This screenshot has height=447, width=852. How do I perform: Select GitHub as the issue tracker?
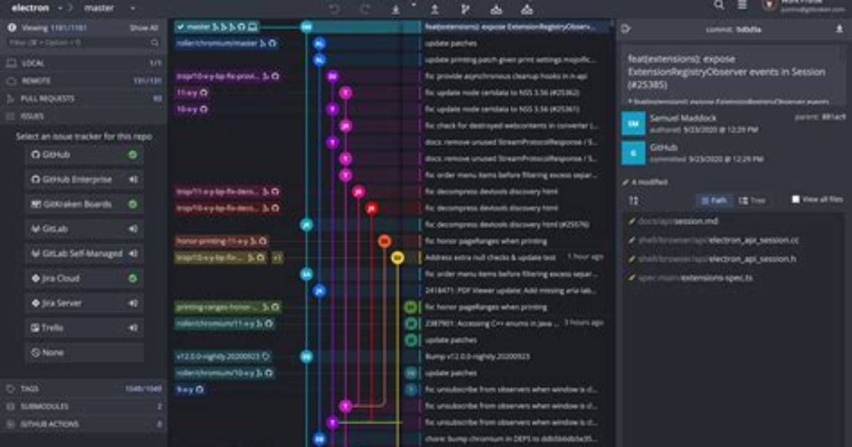(84, 154)
